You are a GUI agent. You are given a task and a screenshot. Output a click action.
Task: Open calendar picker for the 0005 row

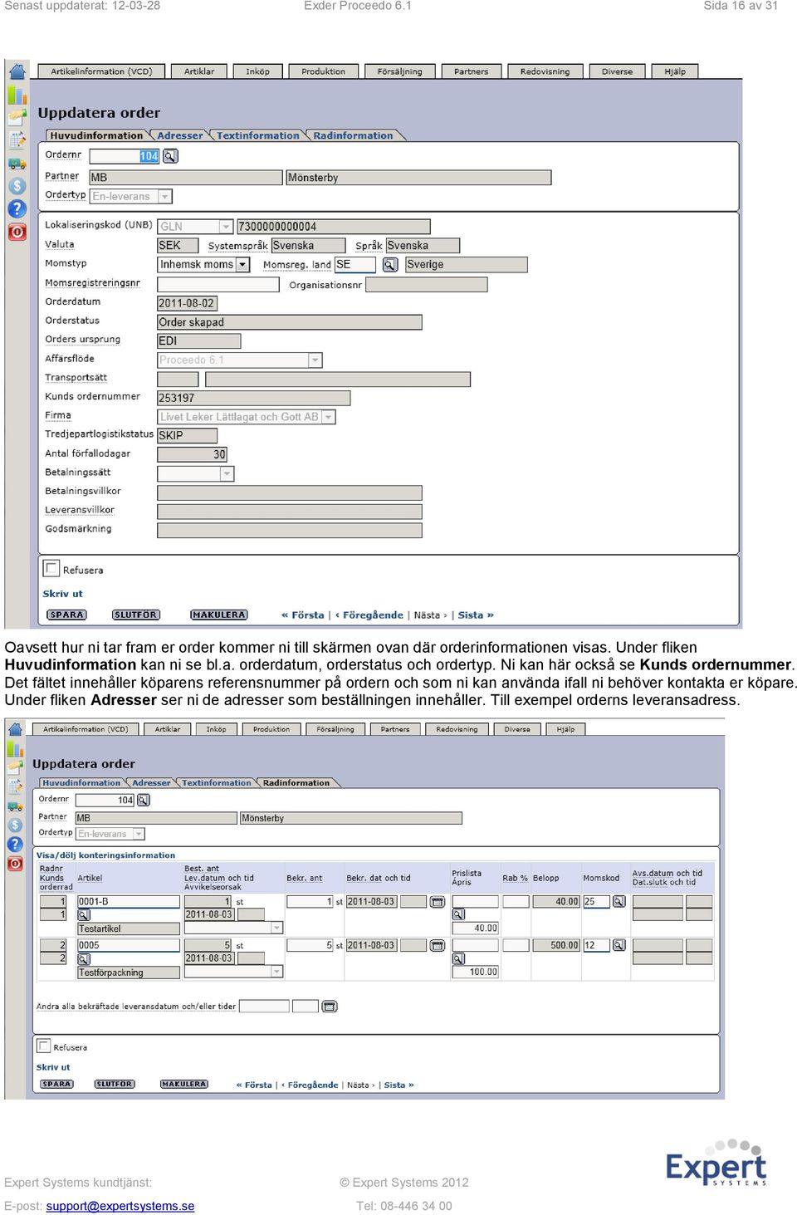pyautogui.click(x=438, y=946)
